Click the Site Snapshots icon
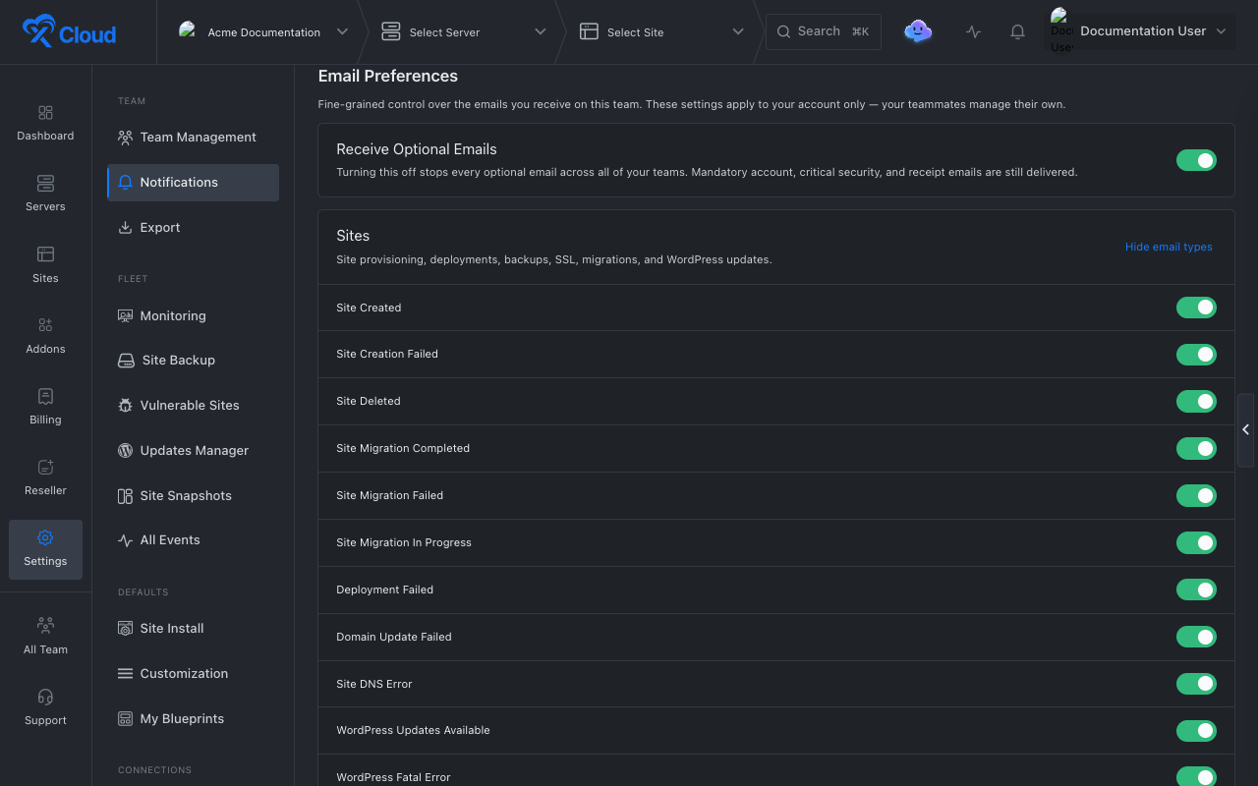The width and height of the screenshot is (1258, 786). point(125,495)
